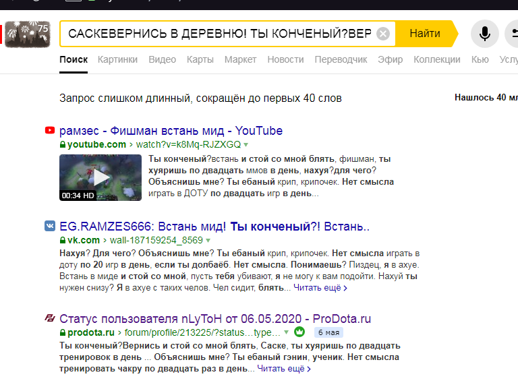Image resolution: width=518 pixels, height=389 pixels.
Task: Open the Yandex 75 anniversary logo
Action: coord(28,34)
